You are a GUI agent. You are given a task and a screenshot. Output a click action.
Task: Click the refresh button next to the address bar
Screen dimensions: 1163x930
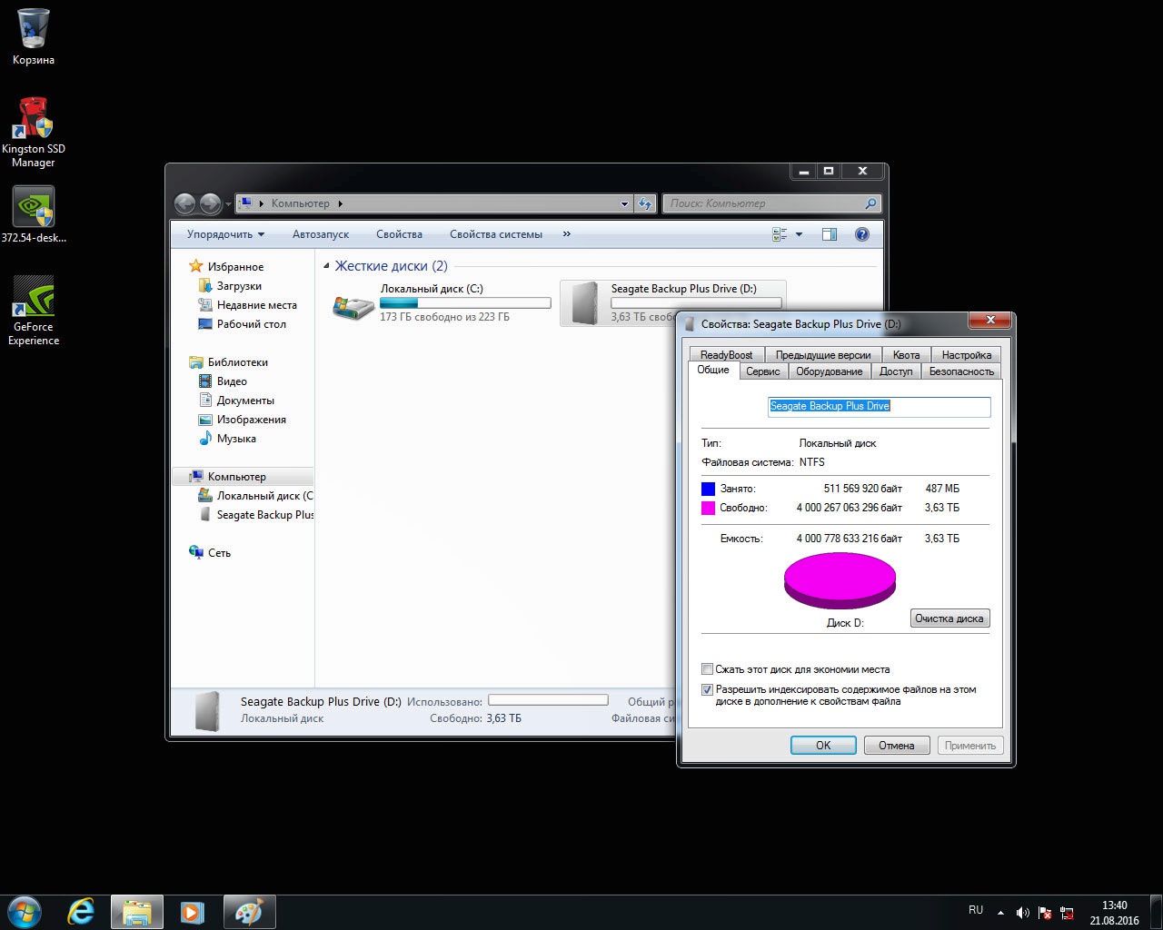645,203
